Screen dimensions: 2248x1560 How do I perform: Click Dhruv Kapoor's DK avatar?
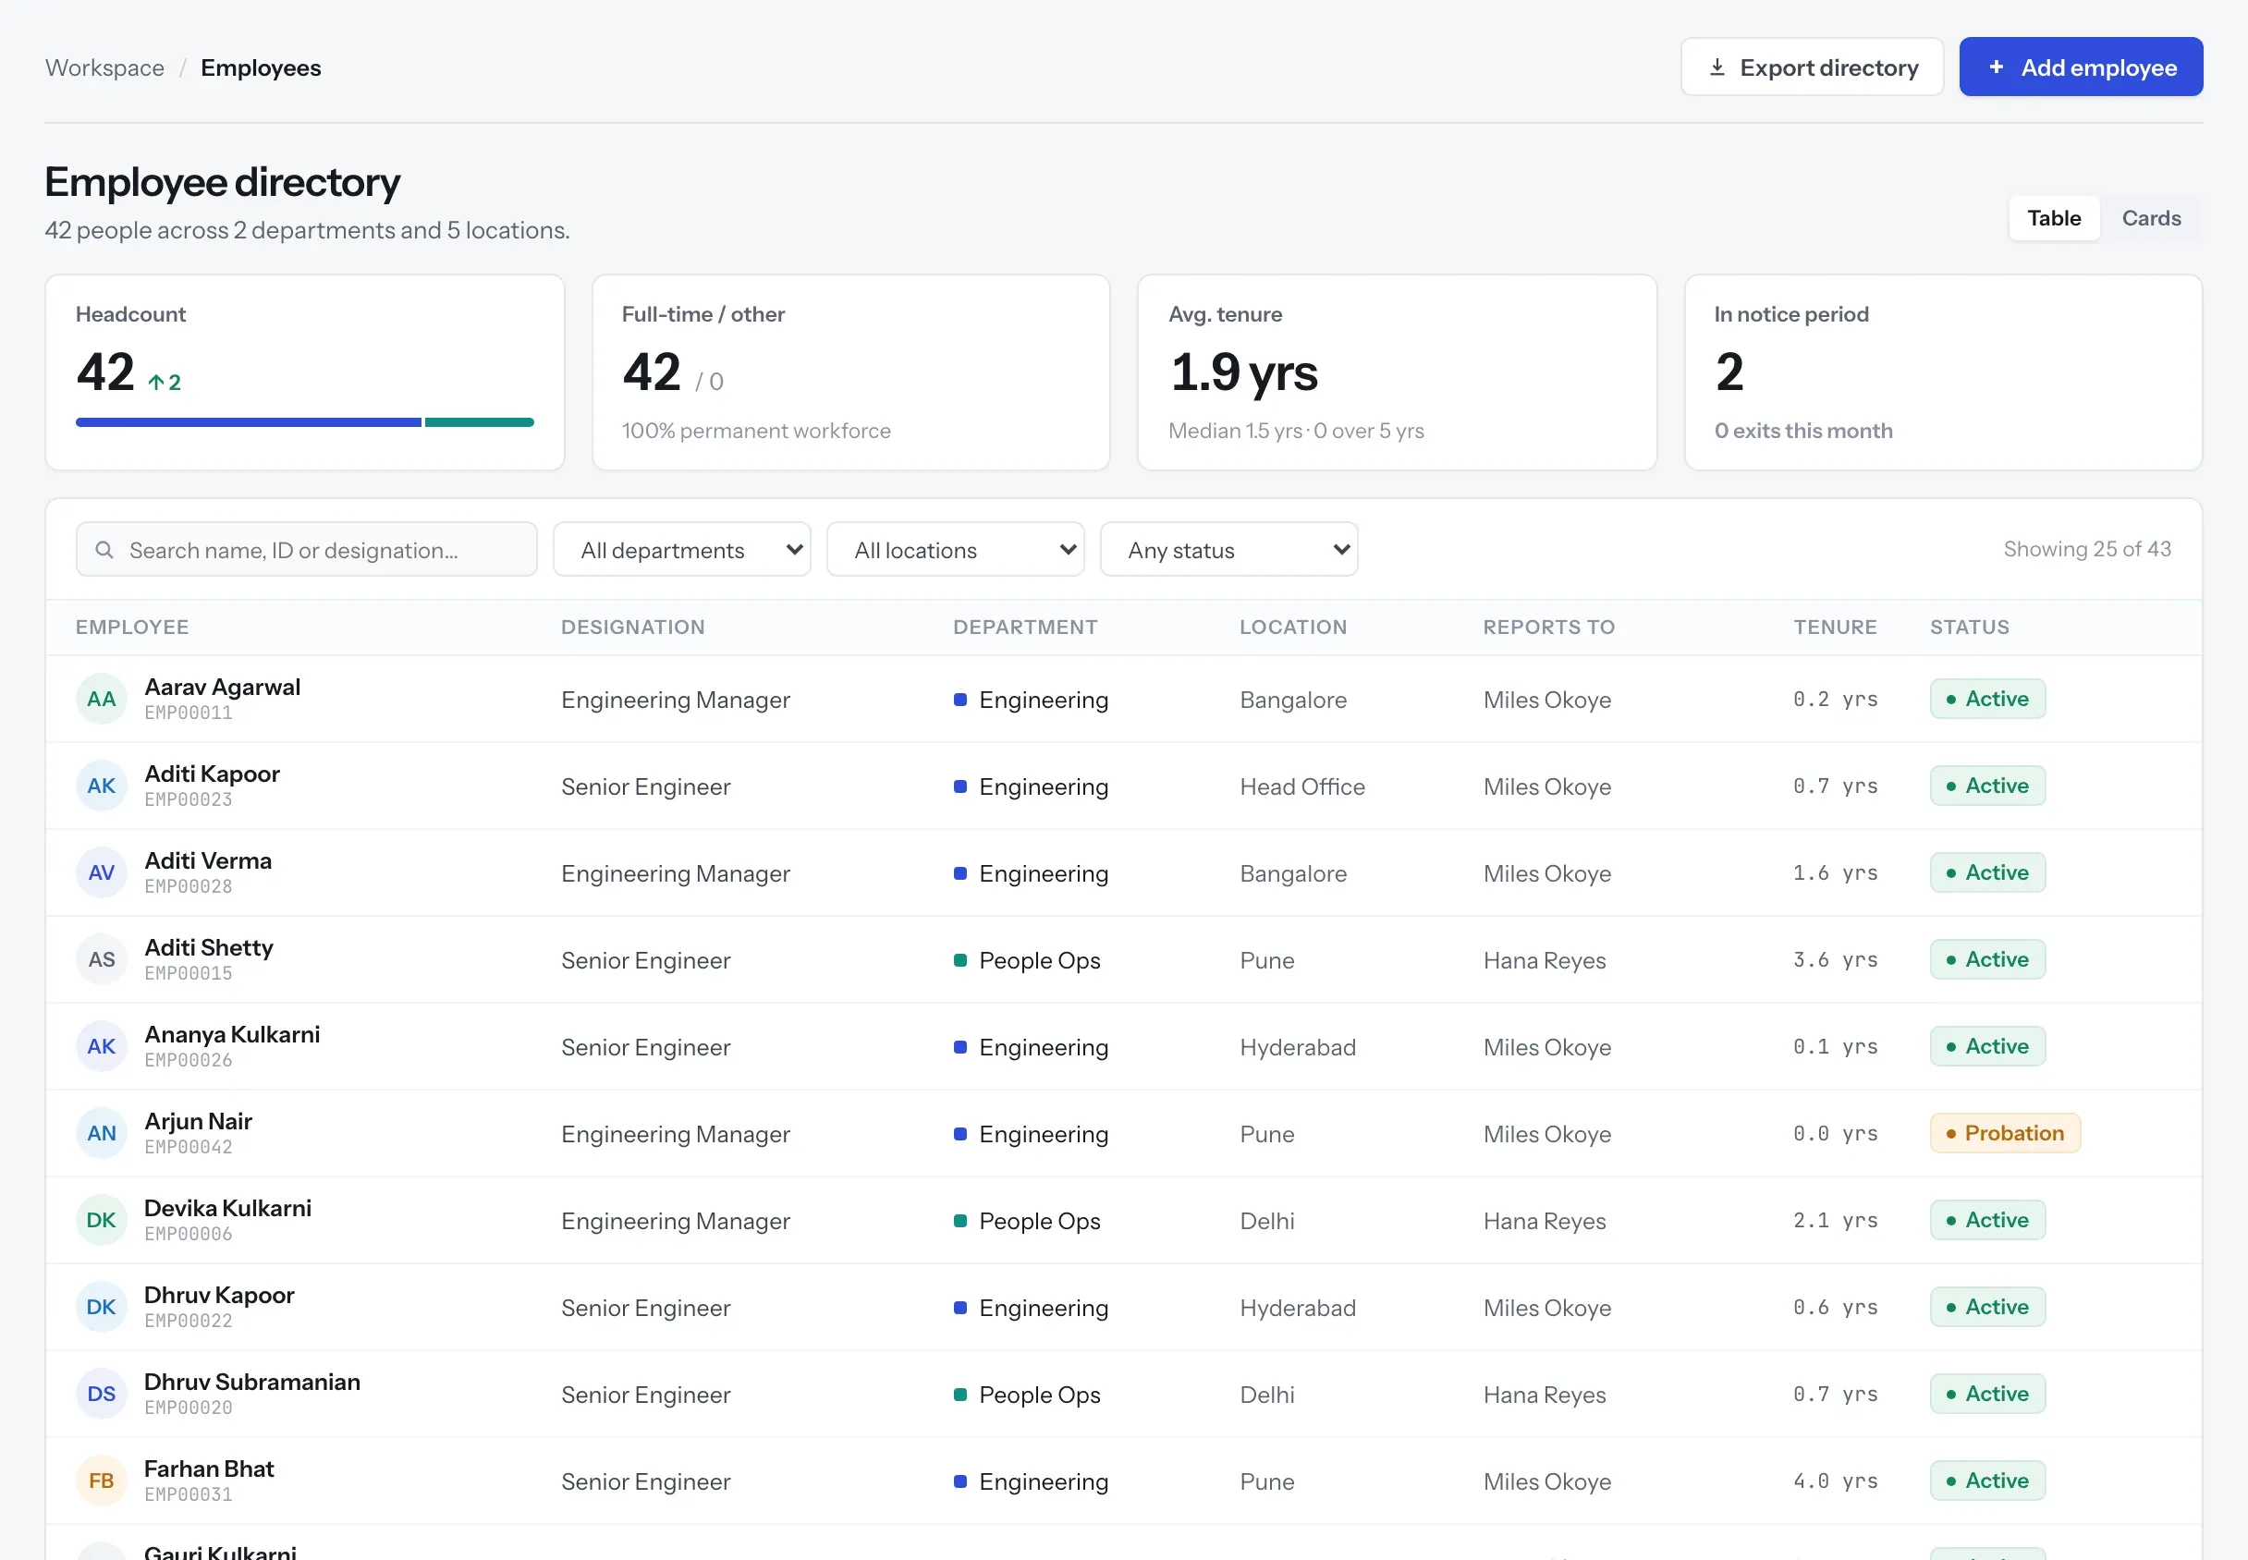(102, 1307)
